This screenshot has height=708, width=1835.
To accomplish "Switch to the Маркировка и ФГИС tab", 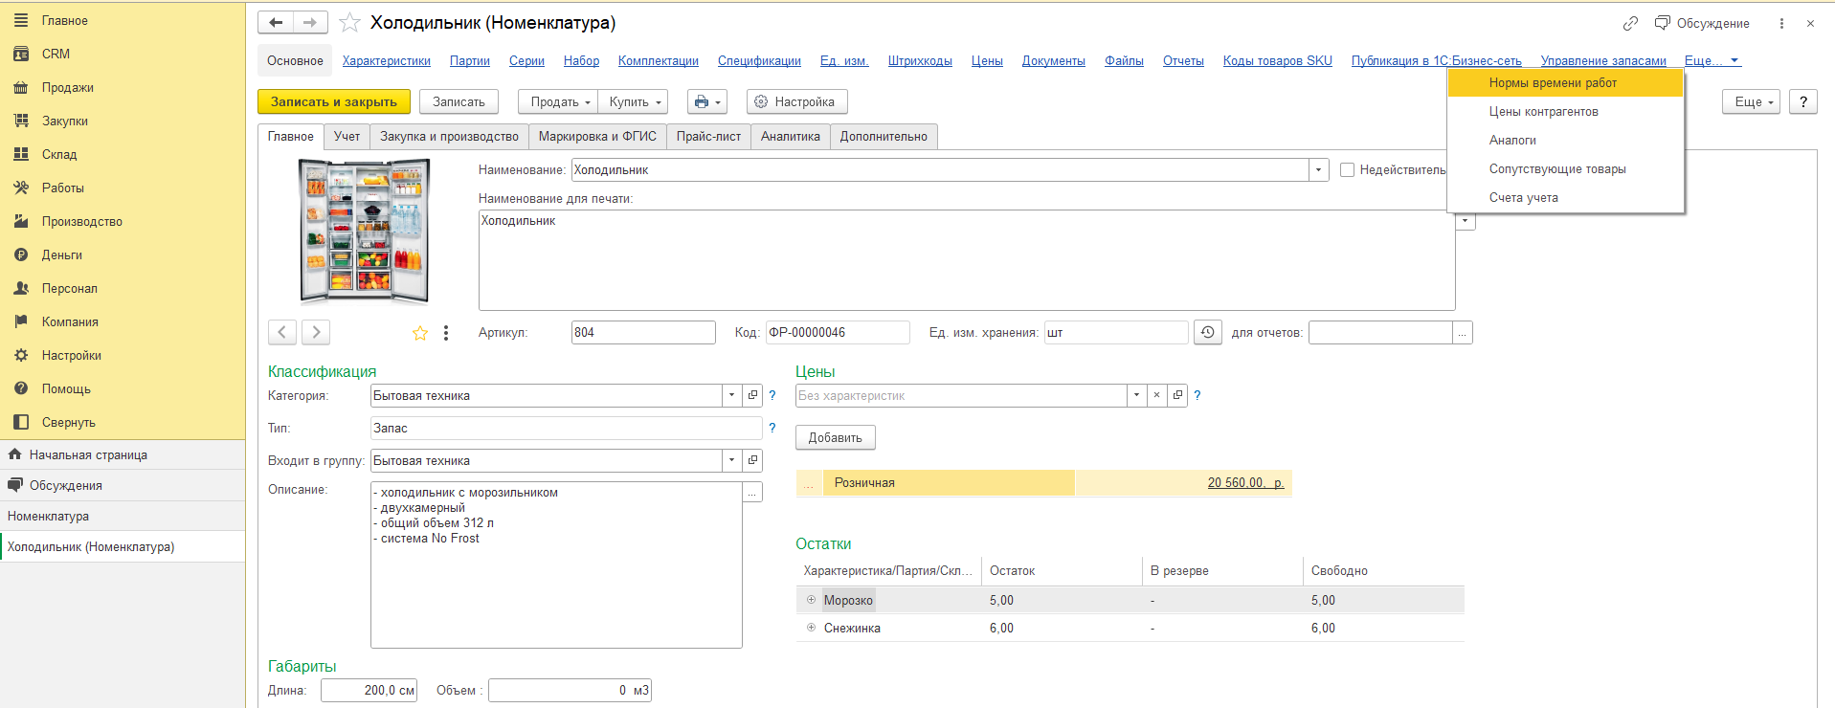I will tap(597, 137).
